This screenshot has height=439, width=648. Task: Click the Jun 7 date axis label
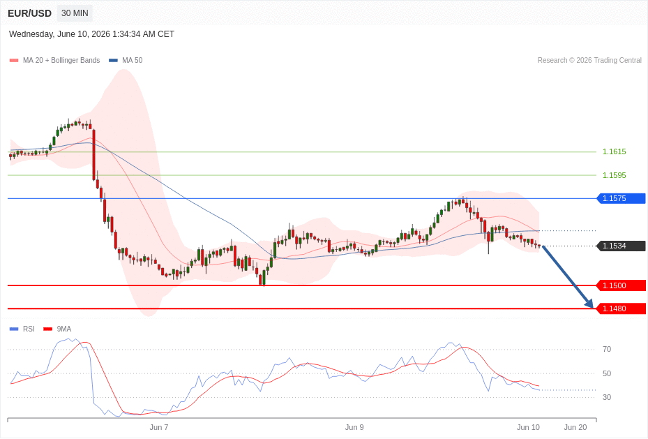click(x=159, y=427)
